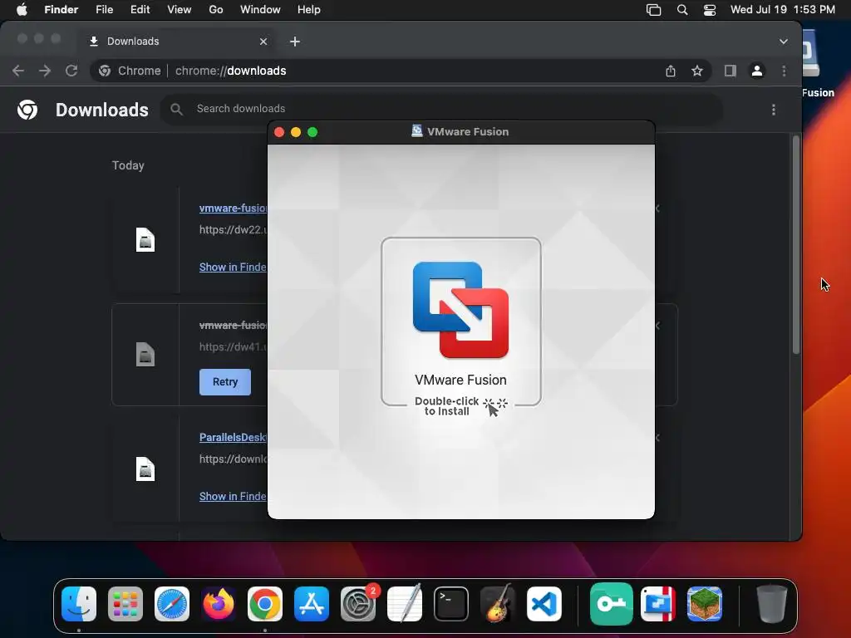Image resolution: width=851 pixels, height=638 pixels.
Task: Open the Go menu
Action: tap(216, 10)
